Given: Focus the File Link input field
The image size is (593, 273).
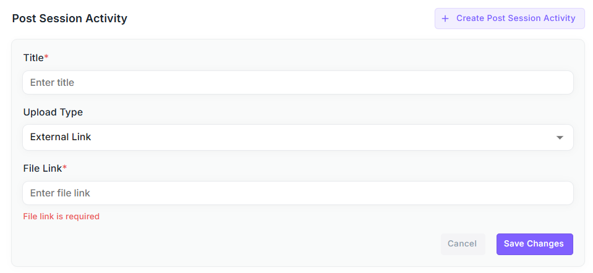Looking at the screenshot, I should (297, 193).
